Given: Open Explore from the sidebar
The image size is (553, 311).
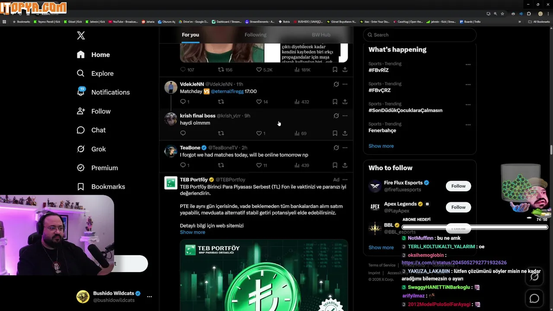Looking at the screenshot, I should point(95,73).
